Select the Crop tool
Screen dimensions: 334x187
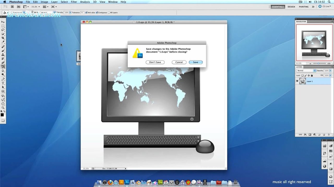click(x=3, y=38)
